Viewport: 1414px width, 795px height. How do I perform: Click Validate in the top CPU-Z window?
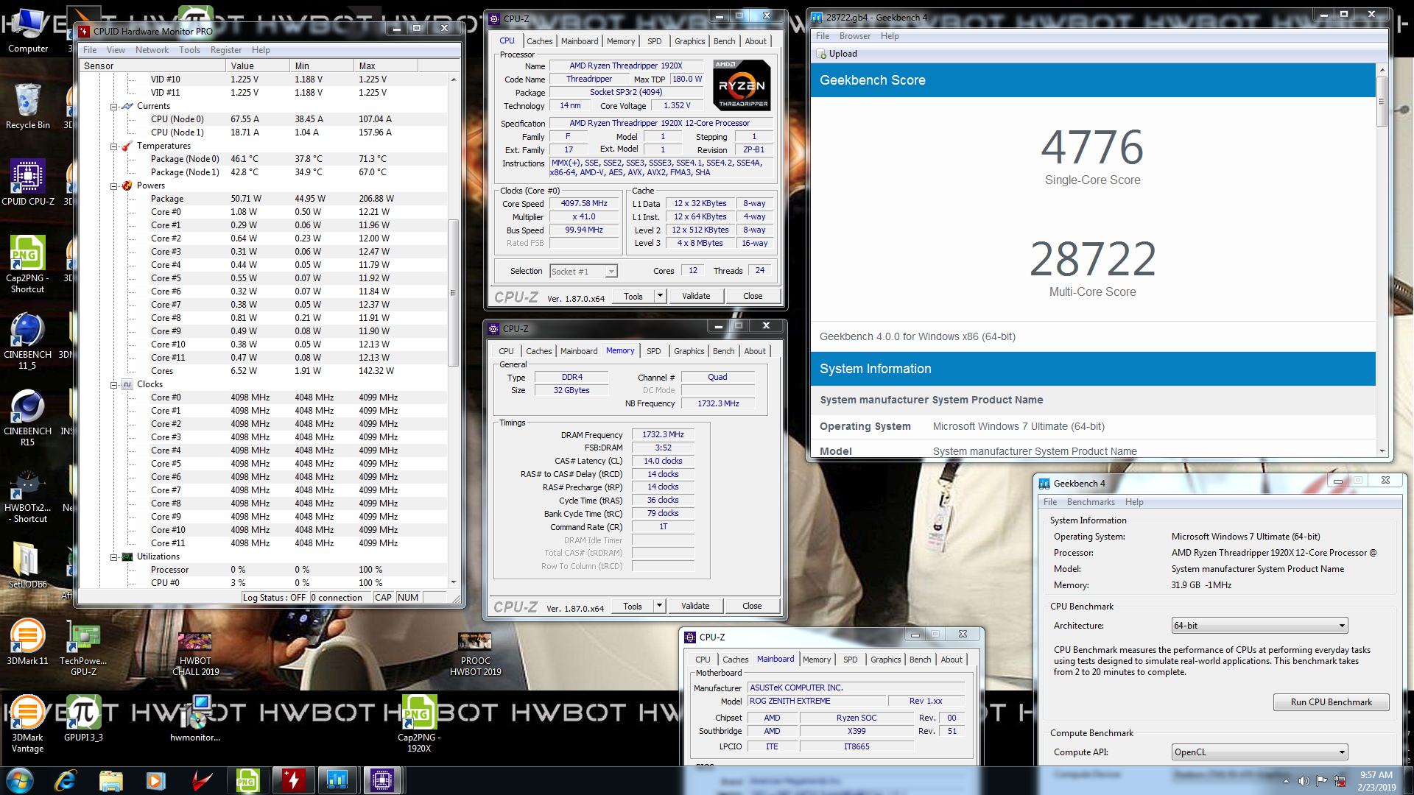696,296
